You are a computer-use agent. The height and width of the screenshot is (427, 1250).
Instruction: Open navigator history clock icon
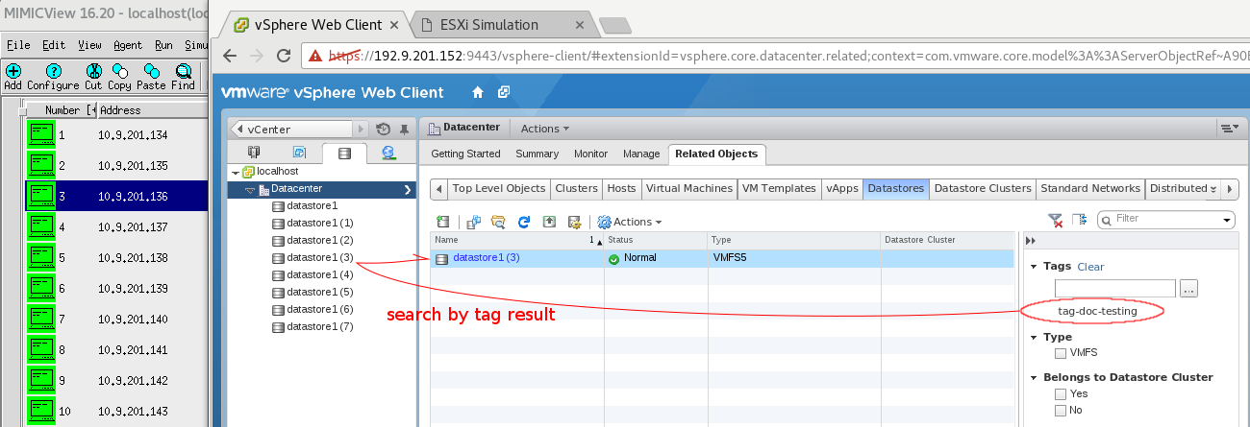point(384,129)
